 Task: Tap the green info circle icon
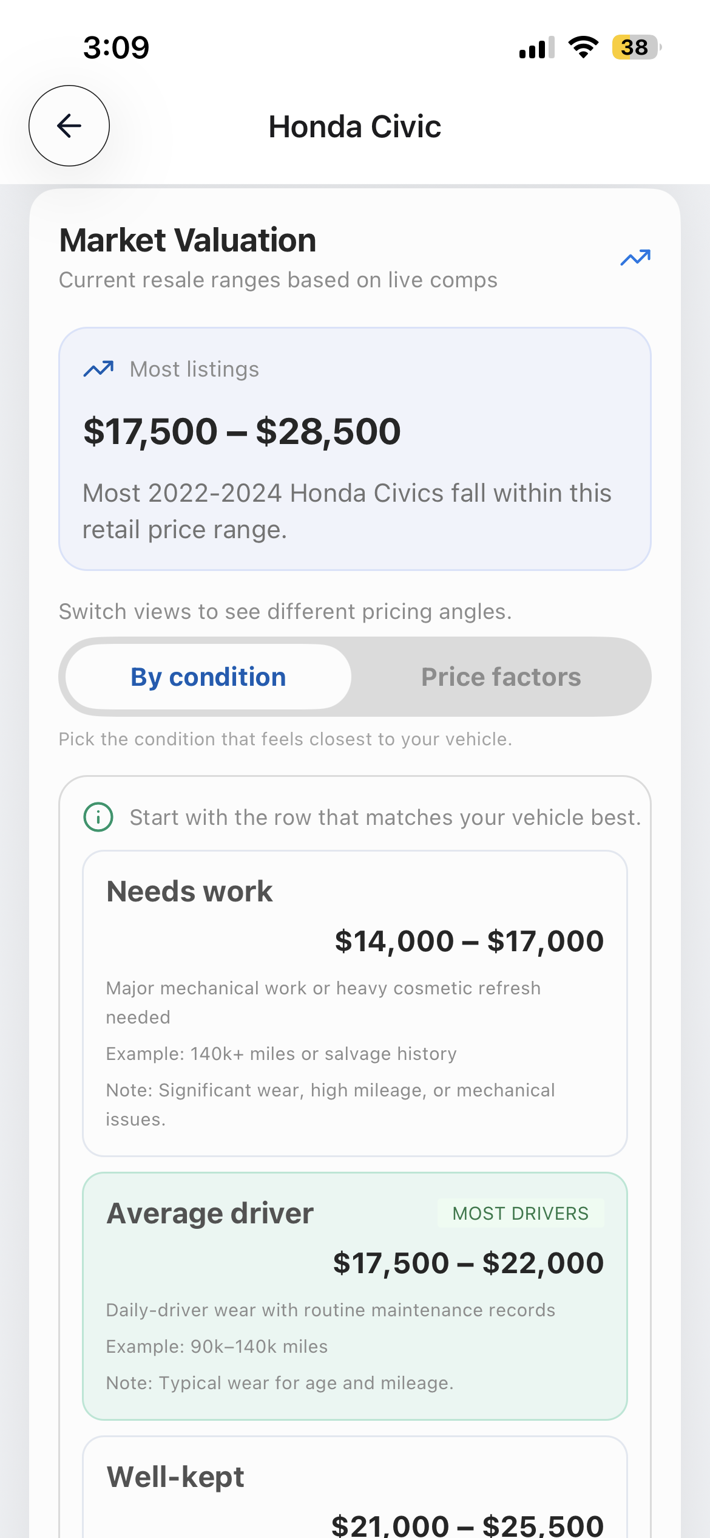98,817
